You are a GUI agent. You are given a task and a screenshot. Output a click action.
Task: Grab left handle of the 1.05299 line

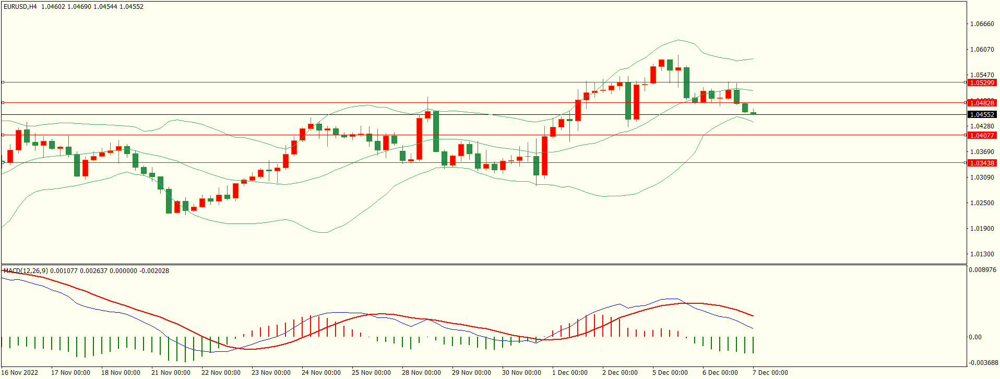click(x=3, y=82)
